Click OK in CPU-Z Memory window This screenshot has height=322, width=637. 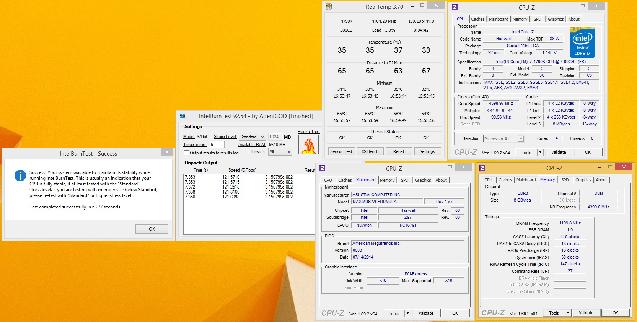click(x=615, y=313)
